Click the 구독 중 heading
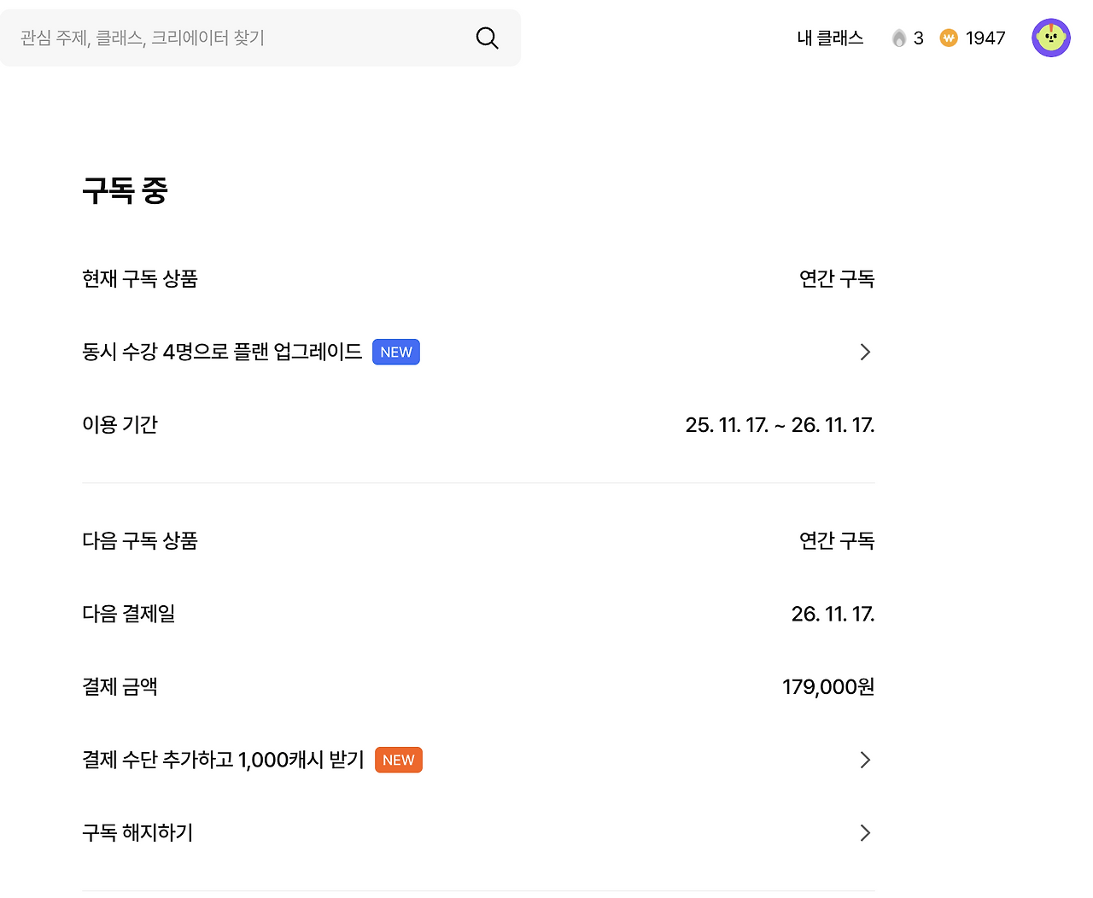Screen dimensions: 1093x898 (125, 190)
